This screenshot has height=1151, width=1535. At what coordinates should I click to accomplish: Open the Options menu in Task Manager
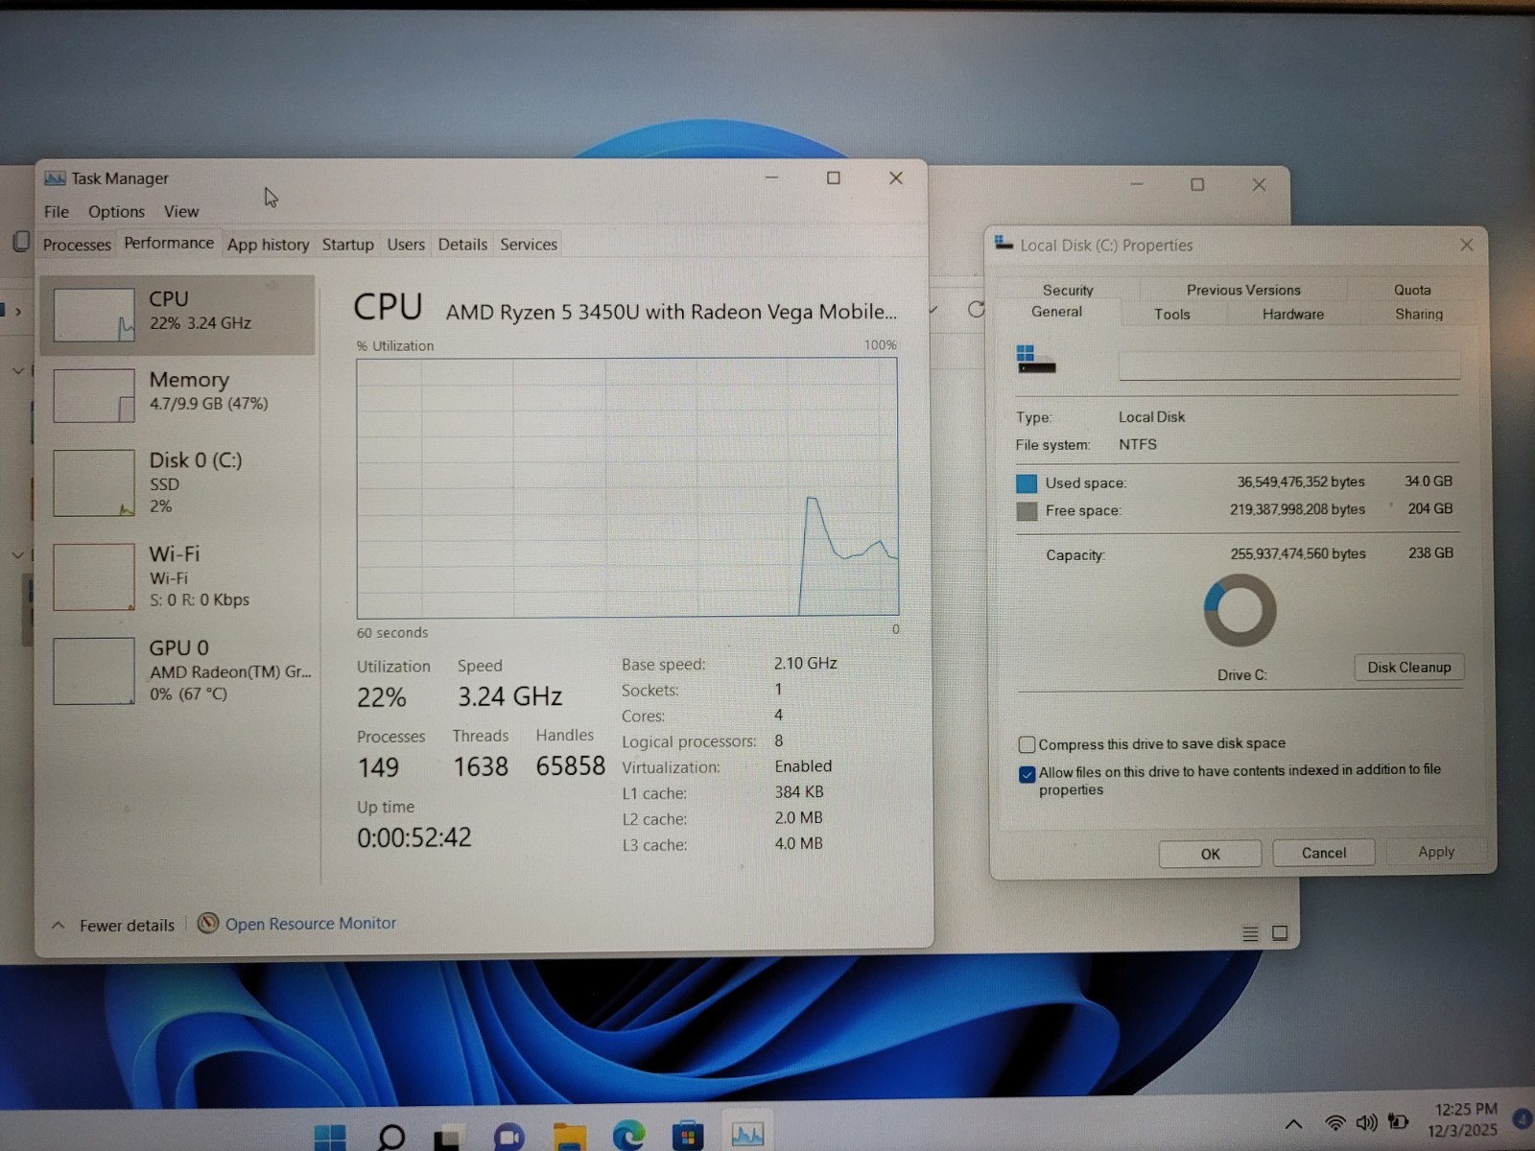click(x=116, y=211)
